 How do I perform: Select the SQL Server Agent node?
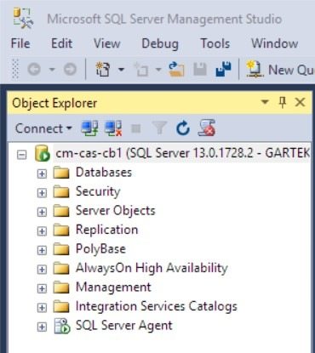(x=123, y=325)
